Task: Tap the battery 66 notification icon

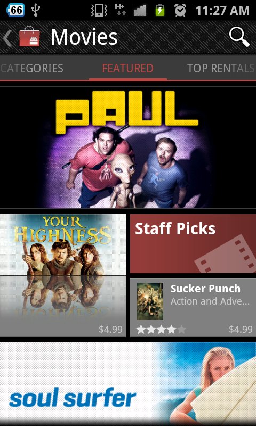Action: 16,10
